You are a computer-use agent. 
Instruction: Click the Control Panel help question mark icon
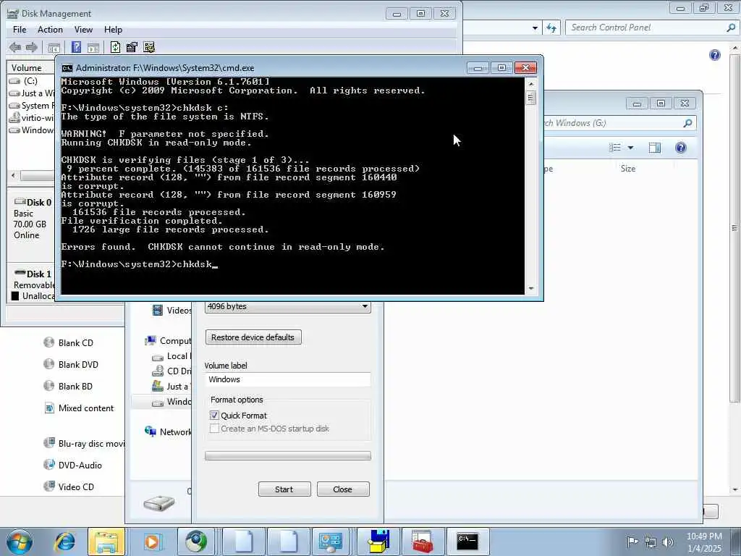[715, 55]
